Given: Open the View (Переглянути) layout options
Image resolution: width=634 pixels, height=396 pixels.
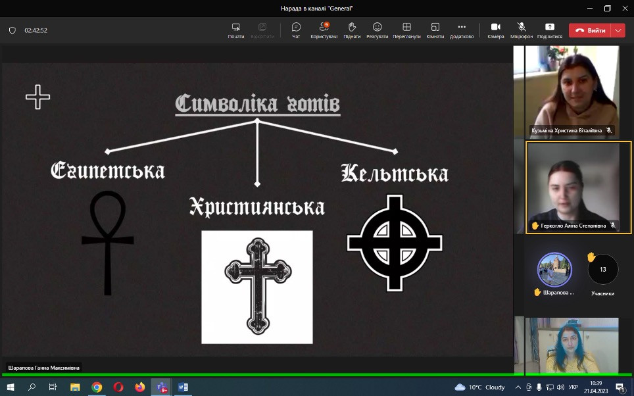Looking at the screenshot, I should [406, 30].
